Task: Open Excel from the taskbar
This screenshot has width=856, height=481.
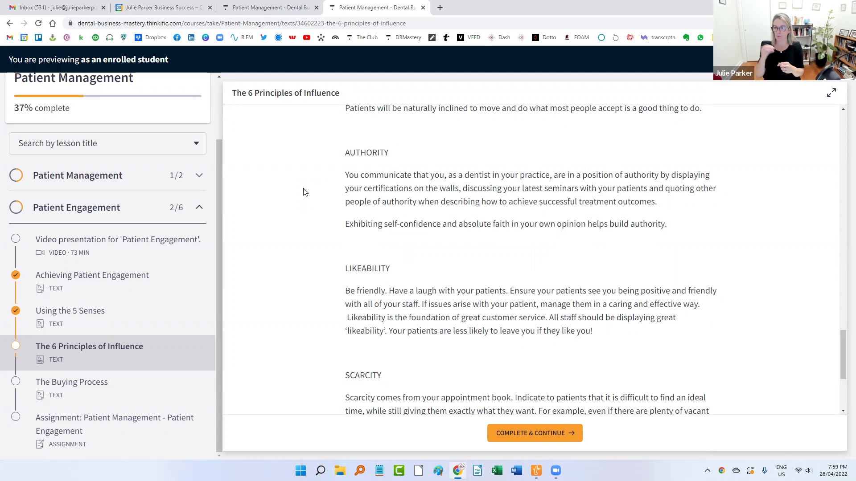Action: pyautogui.click(x=497, y=470)
